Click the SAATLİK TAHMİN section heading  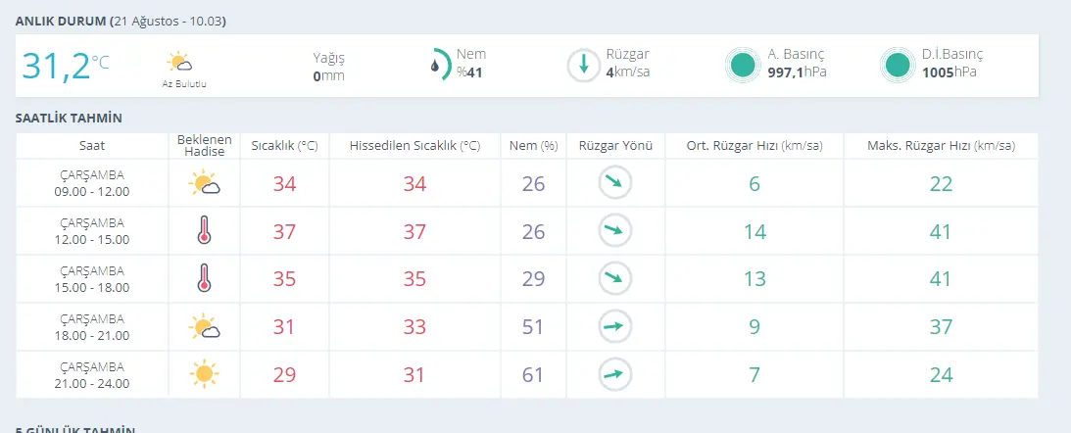[x=69, y=119]
